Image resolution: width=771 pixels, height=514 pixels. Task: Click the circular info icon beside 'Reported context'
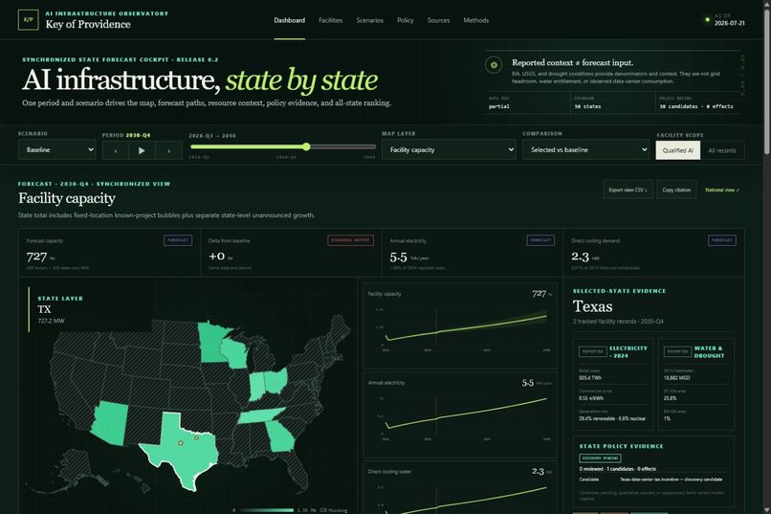point(494,65)
